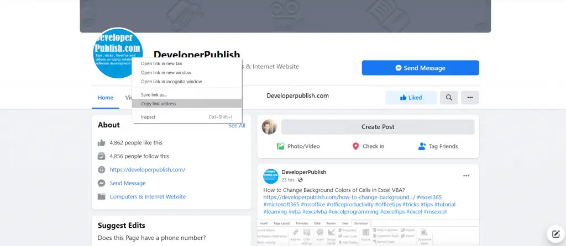Open DeveloperPublish post author name link
The width and height of the screenshot is (566, 246).
[303, 172]
